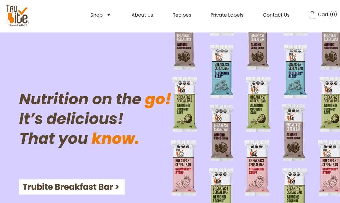Click the orange 'know.' headline word
Viewport: 340px width, 203px height.
point(115,138)
